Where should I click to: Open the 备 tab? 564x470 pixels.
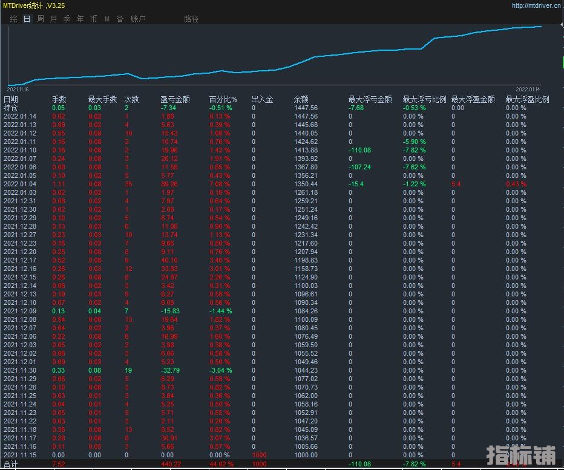tap(120, 19)
